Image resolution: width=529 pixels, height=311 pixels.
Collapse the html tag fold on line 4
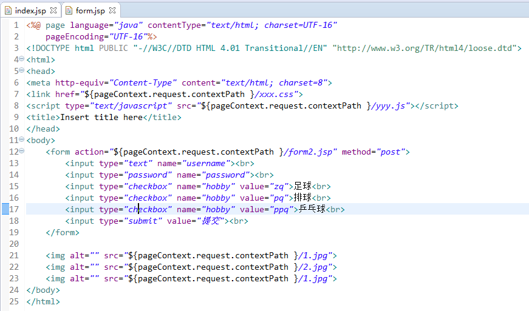point(22,59)
